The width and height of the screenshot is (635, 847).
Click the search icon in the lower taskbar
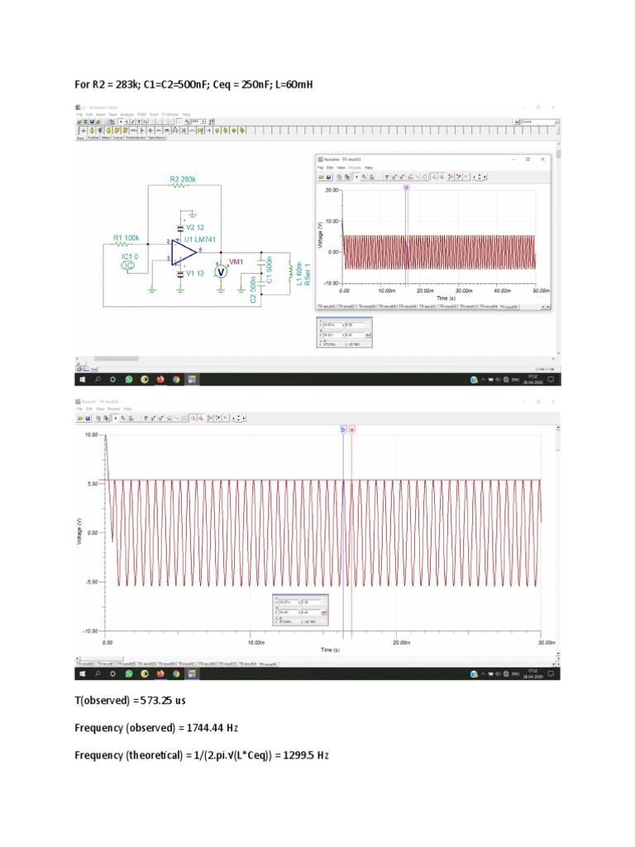pos(98,673)
